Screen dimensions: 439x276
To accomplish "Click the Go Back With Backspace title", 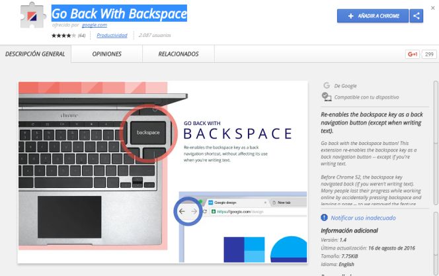I will click(119, 13).
